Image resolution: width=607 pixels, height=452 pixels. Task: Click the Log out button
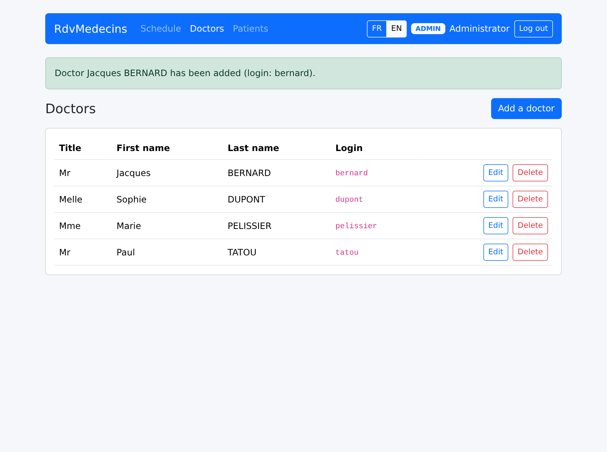[x=533, y=29]
